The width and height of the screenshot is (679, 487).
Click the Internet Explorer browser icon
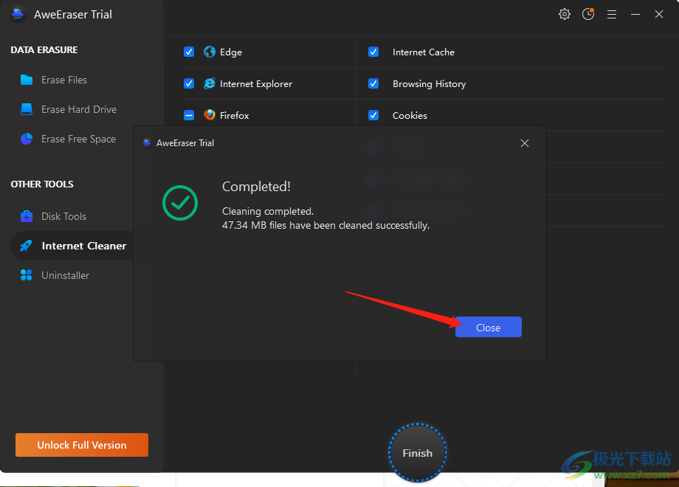coord(210,83)
